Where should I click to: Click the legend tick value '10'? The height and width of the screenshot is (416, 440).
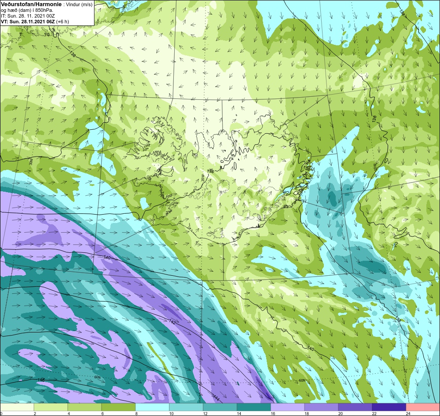tap(171, 413)
